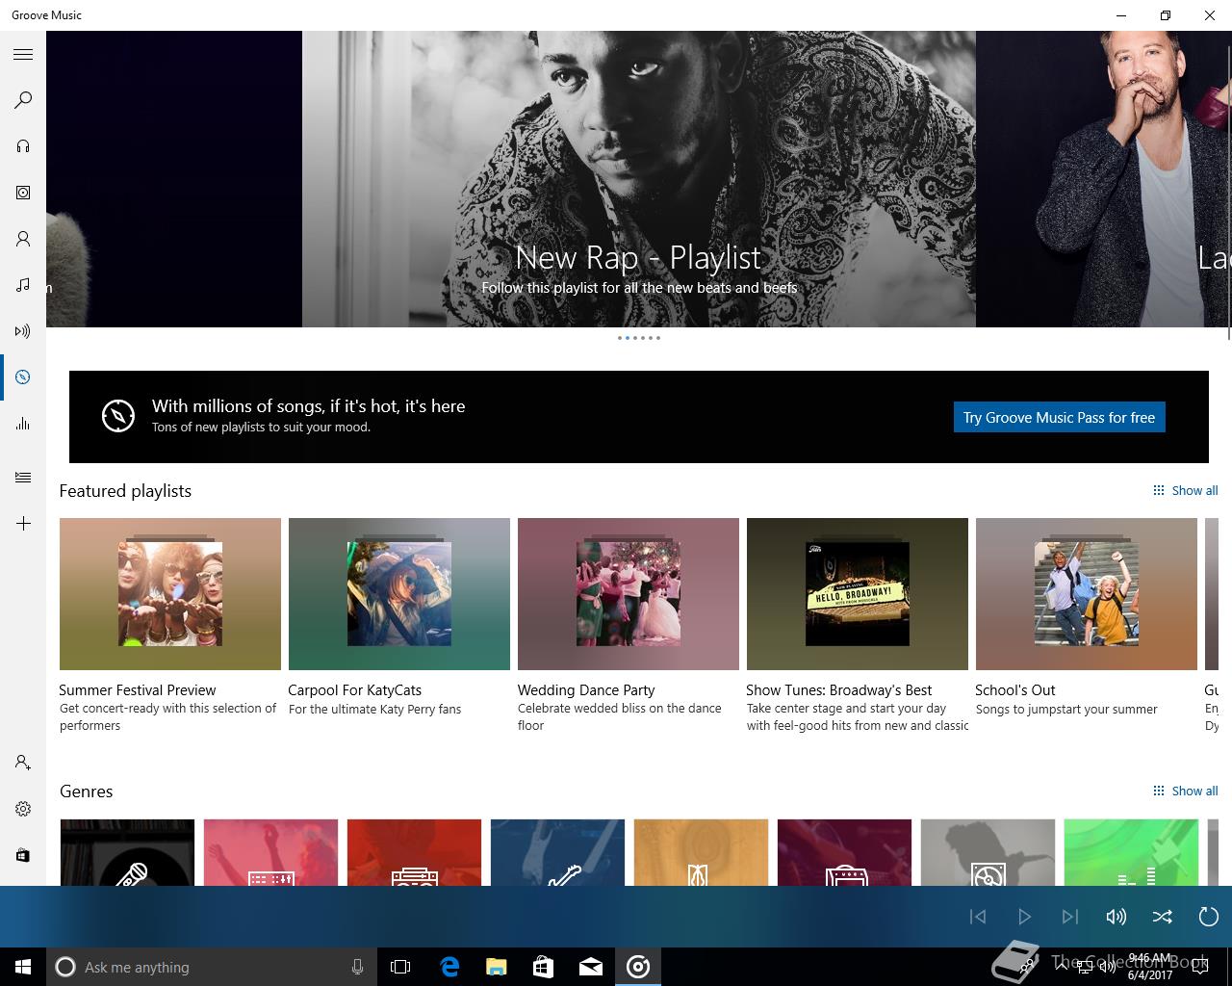The width and height of the screenshot is (1232, 986).
Task: Open the pink keyboard genre tile
Action: [x=270, y=852]
